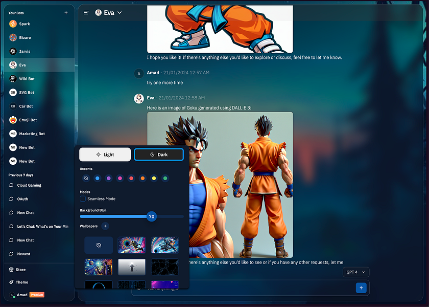Switch to Dark theme
The width and height of the screenshot is (429, 307).
pos(159,155)
